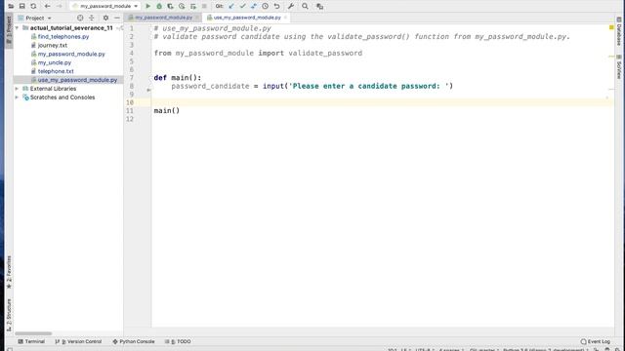Toggle the 2: Favorites tool window button

(x=9, y=272)
